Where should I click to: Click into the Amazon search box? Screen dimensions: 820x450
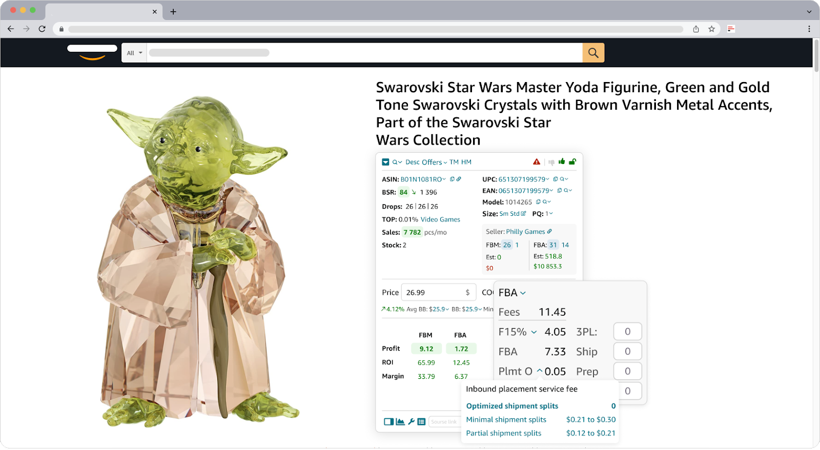coord(364,53)
